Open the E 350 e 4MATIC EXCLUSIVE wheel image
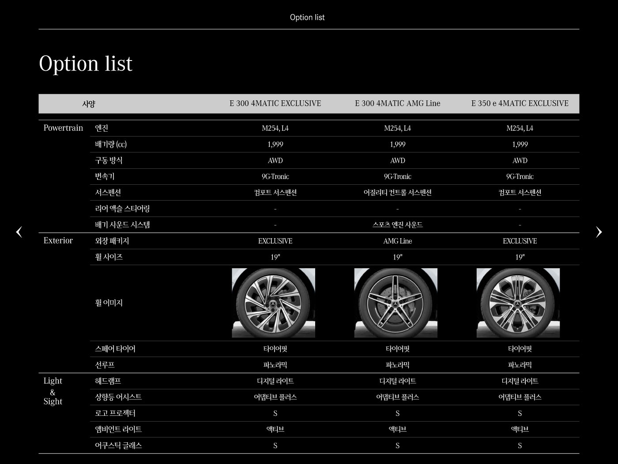The width and height of the screenshot is (618, 464). (518, 303)
